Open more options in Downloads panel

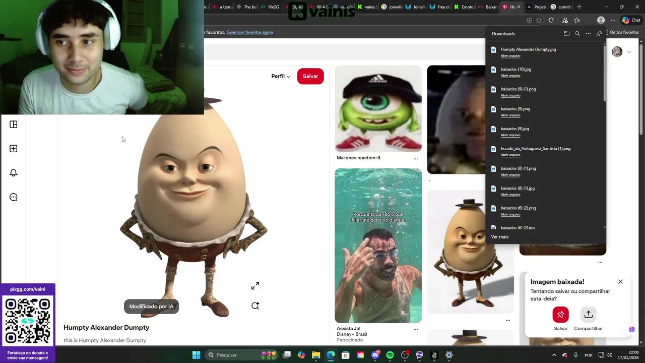click(588, 34)
